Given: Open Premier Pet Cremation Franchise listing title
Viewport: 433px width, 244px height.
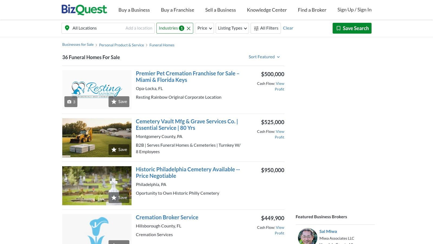Looking at the screenshot, I should (x=188, y=76).
